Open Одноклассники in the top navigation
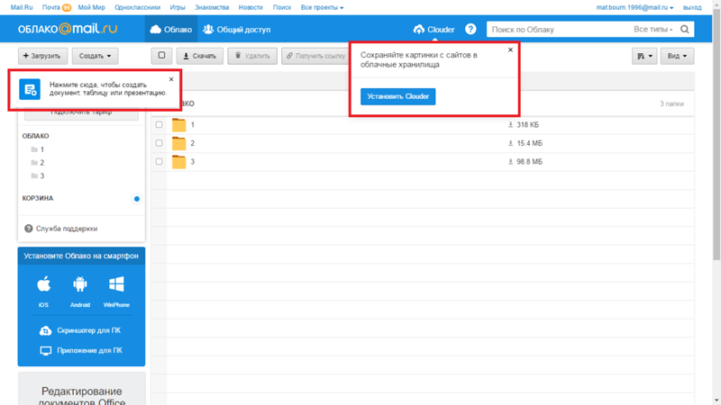This screenshot has height=405, width=721. (x=138, y=7)
